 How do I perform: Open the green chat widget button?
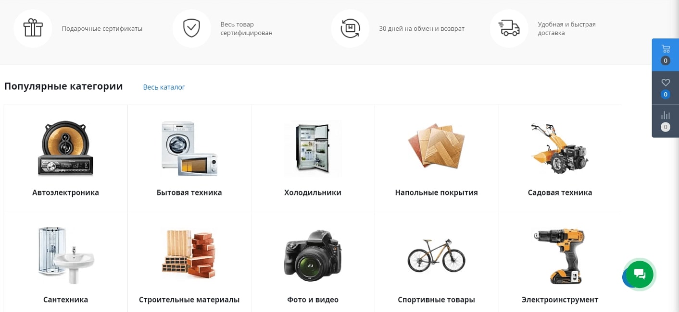click(640, 274)
